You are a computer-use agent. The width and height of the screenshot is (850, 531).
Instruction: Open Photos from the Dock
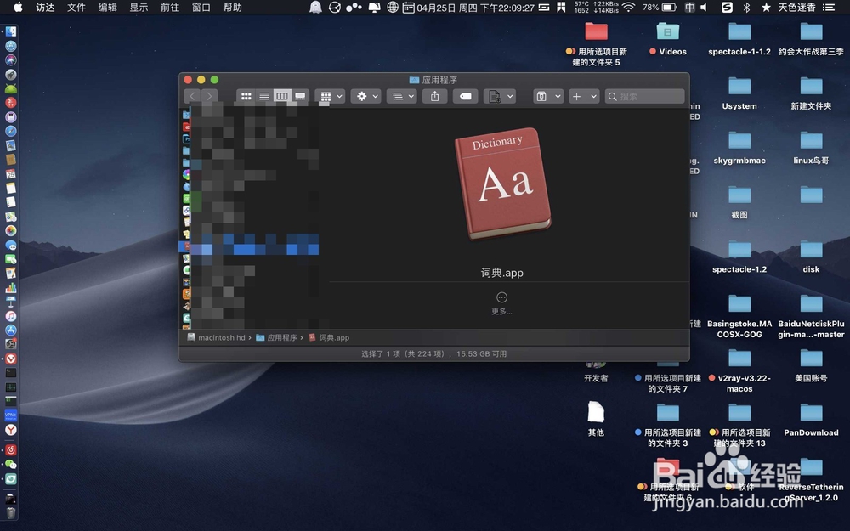point(11,230)
